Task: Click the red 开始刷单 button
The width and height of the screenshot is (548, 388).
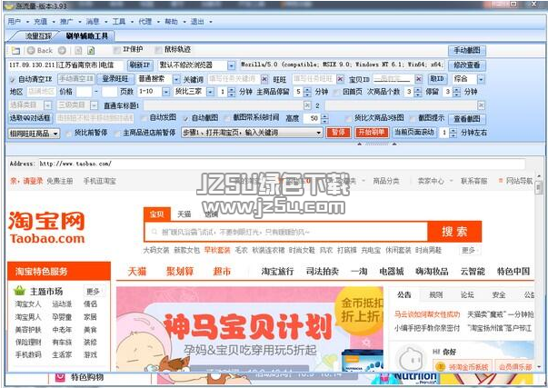Action: coord(372,133)
